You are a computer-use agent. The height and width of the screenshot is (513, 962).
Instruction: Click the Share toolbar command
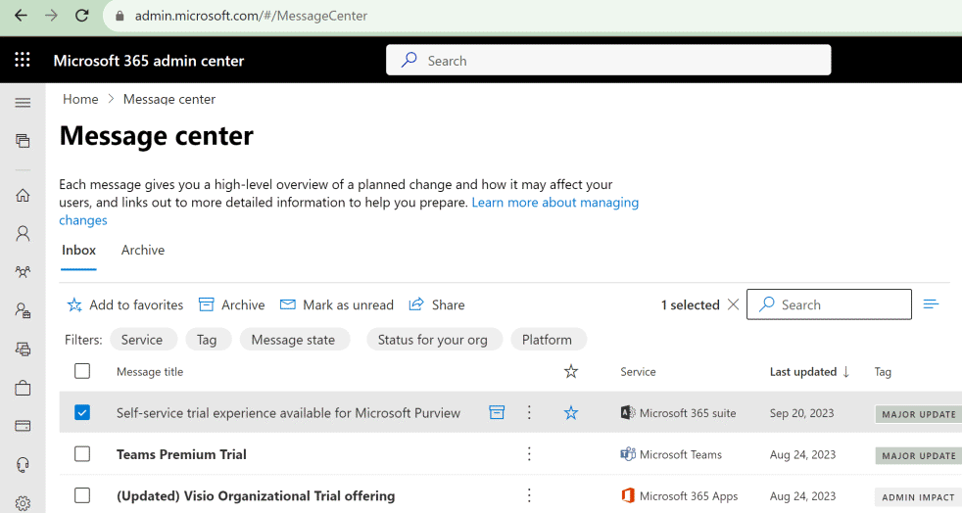(x=437, y=304)
